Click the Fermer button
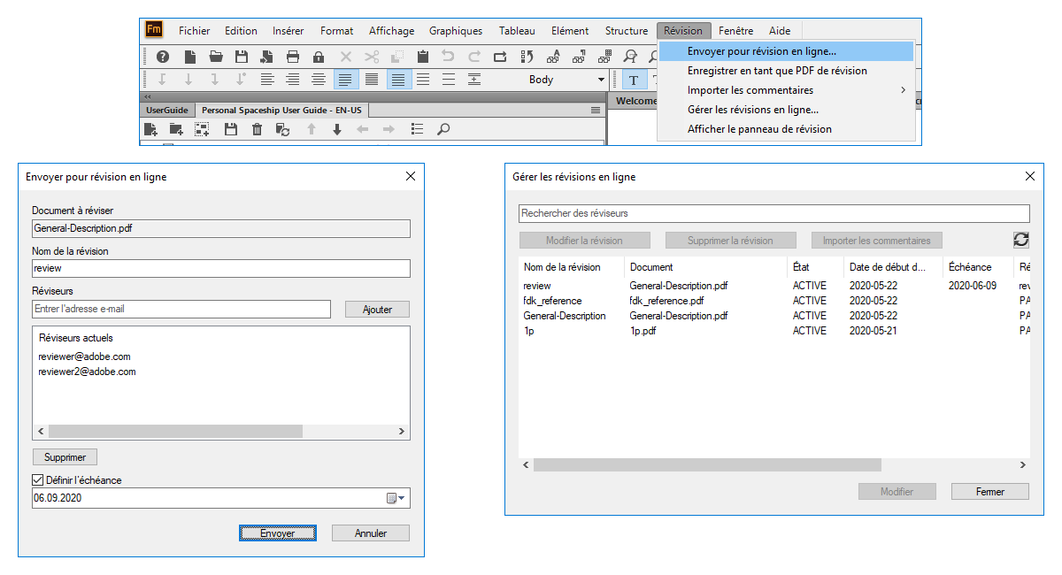Image resolution: width=1062 pixels, height=575 pixels. click(x=989, y=492)
